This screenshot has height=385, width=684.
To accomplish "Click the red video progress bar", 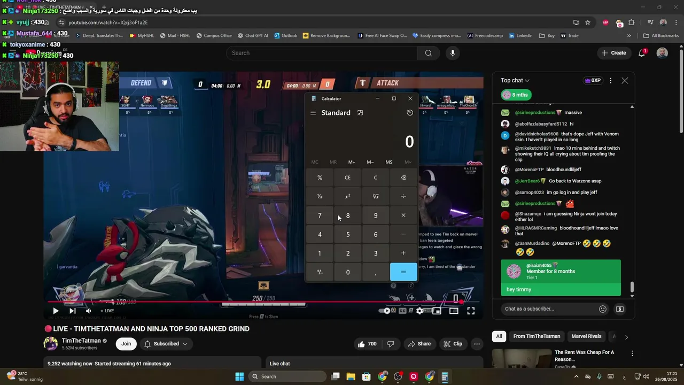I will [254, 302].
